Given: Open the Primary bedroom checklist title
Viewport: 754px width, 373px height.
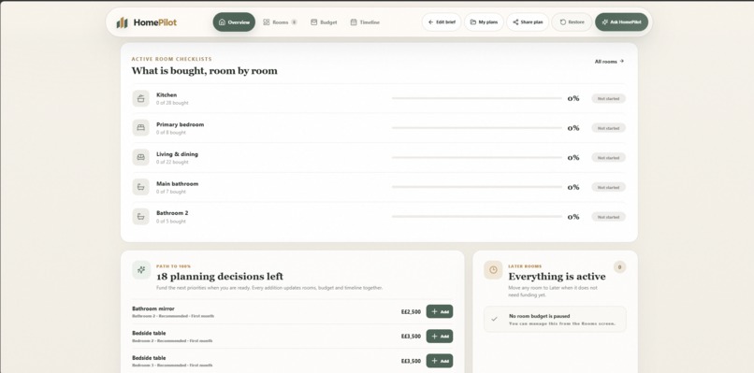Looking at the screenshot, I should [x=180, y=124].
